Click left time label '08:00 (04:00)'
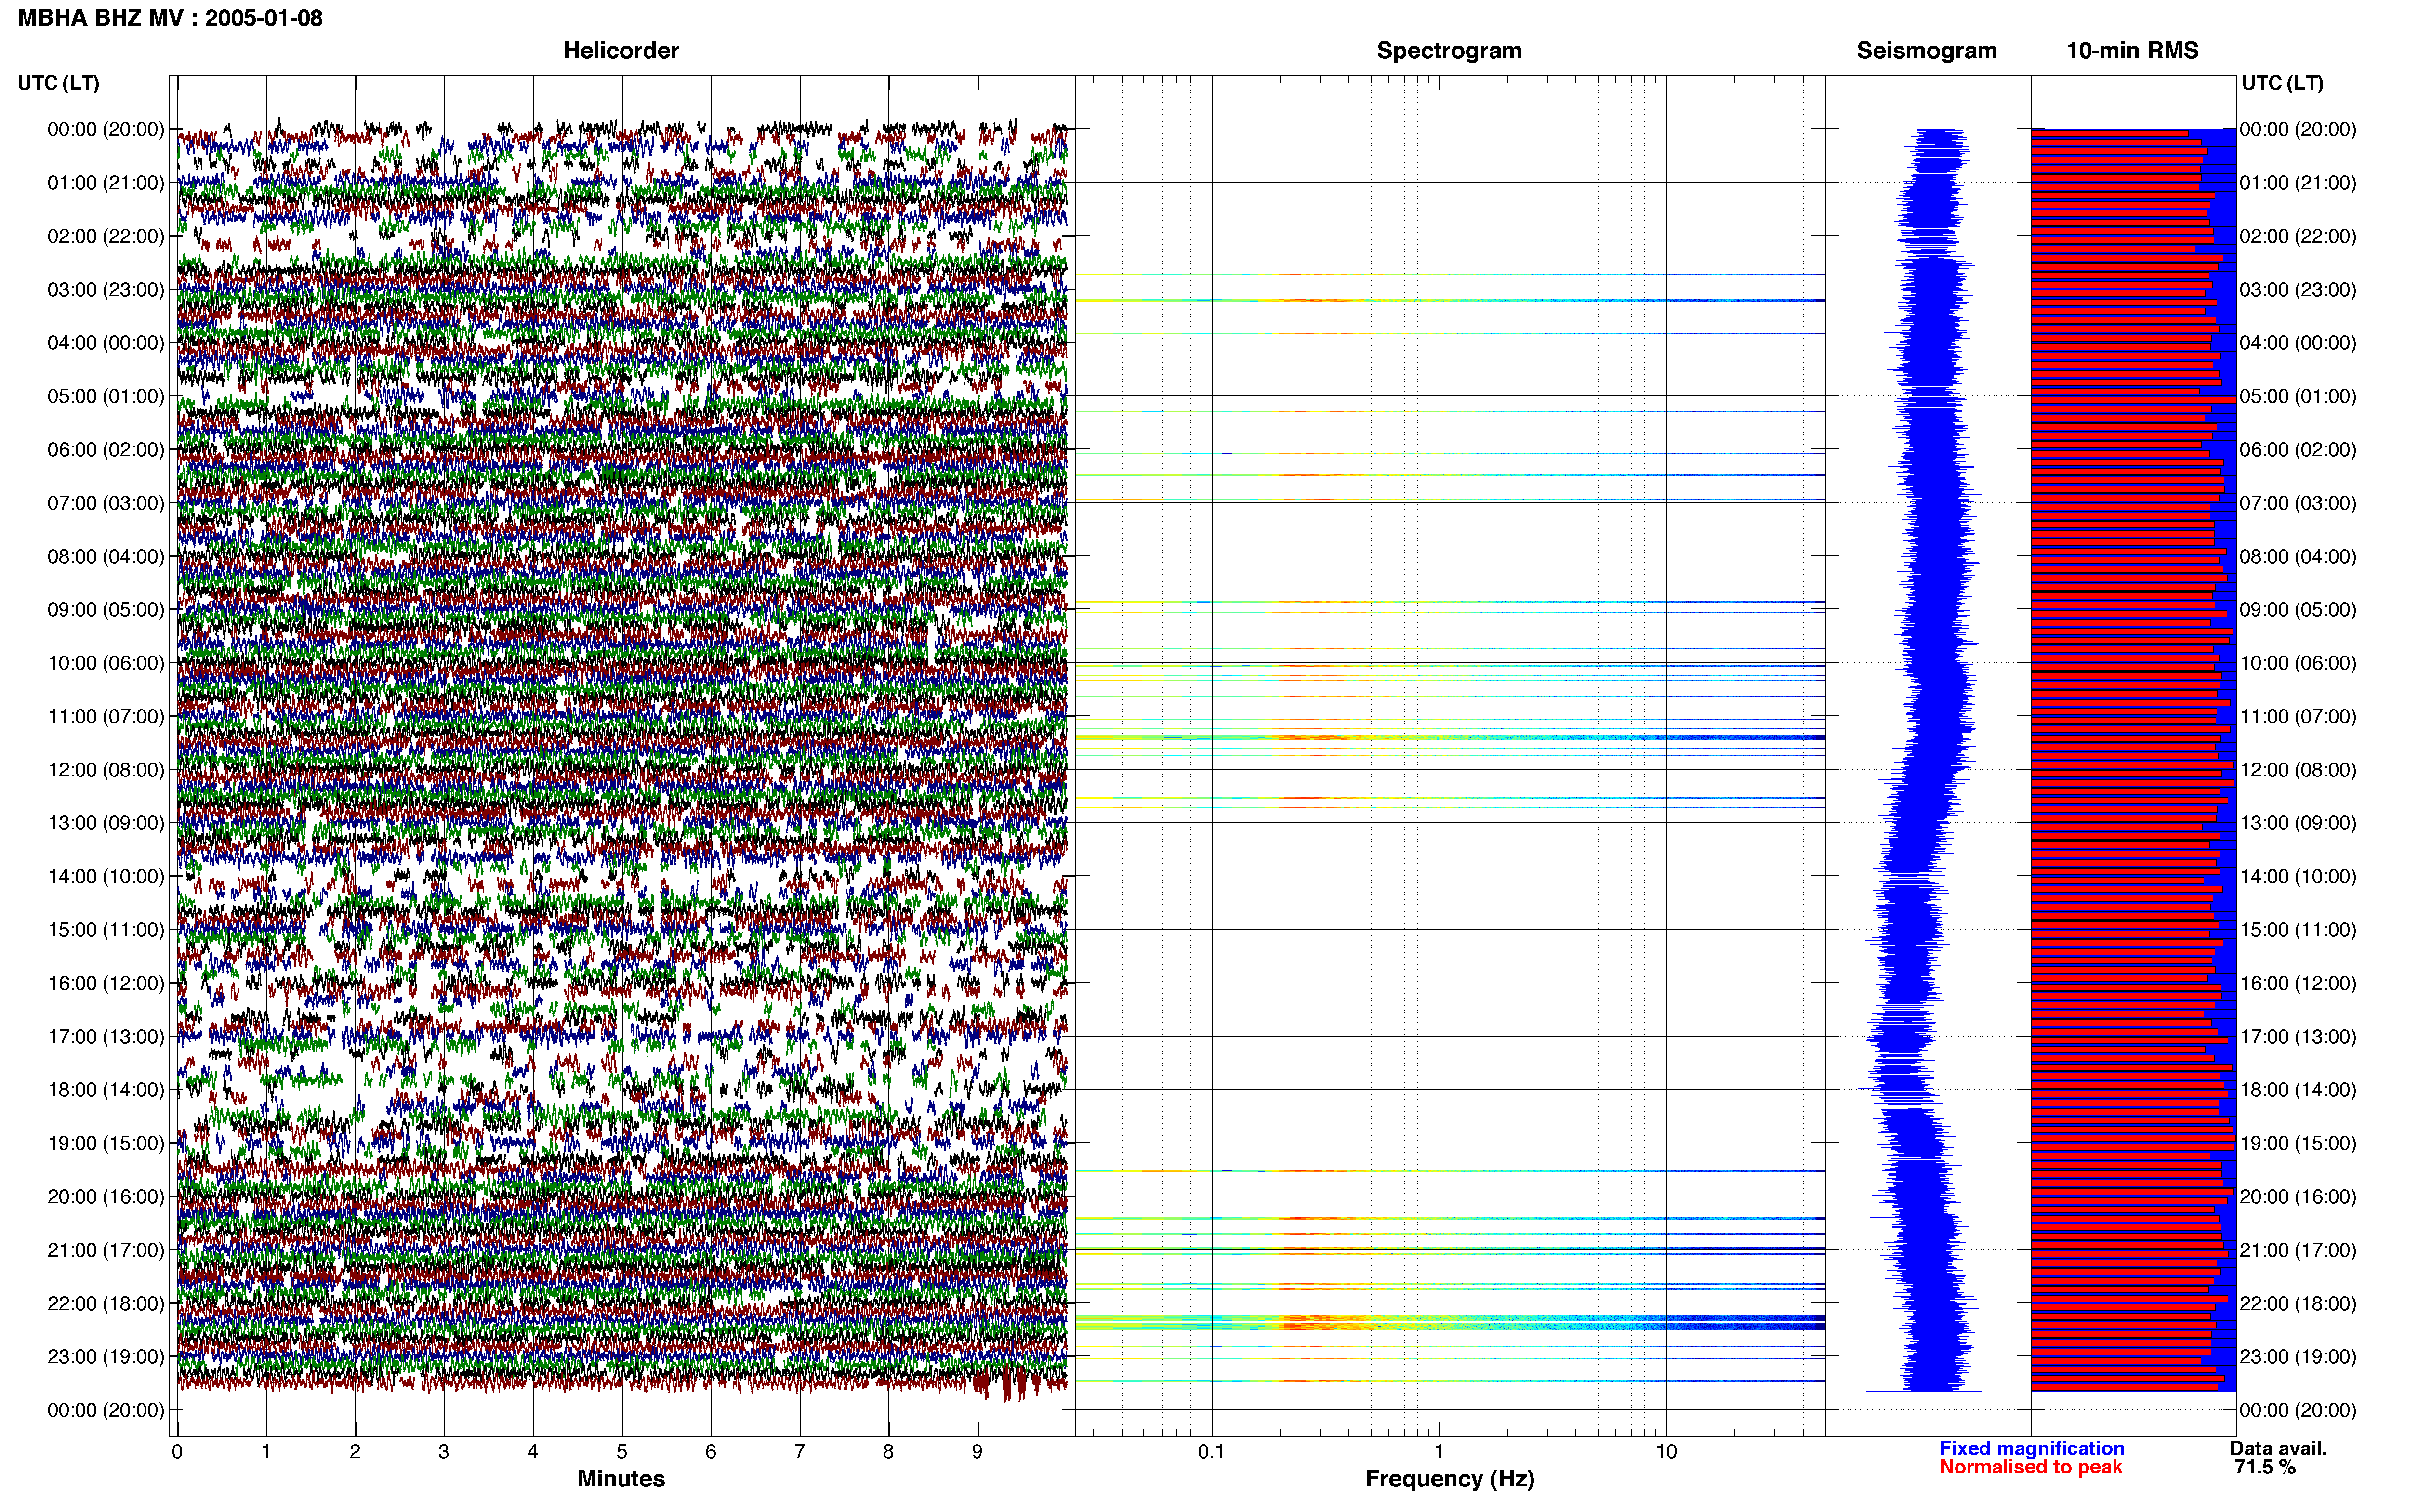The image size is (2418, 1512). [x=106, y=556]
